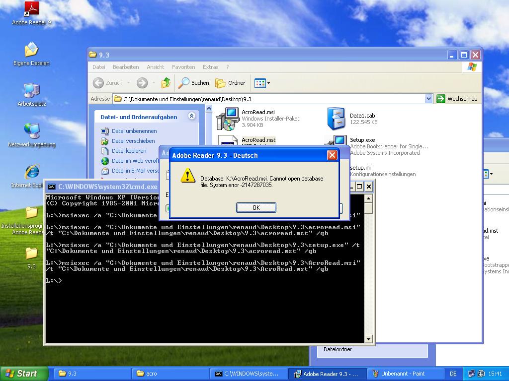Maximize the 9.3 Explorer window
Image resolution: width=509 pixels, height=381 pixels.
point(464,55)
